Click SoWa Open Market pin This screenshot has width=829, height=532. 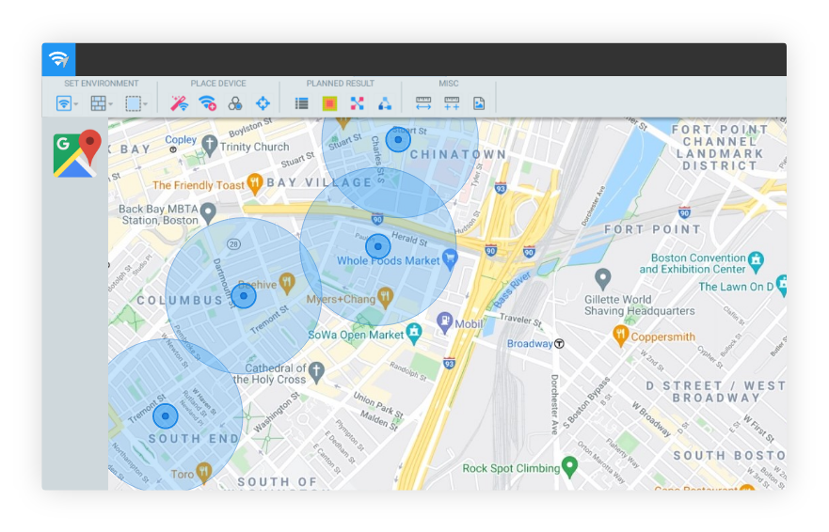coord(414,334)
